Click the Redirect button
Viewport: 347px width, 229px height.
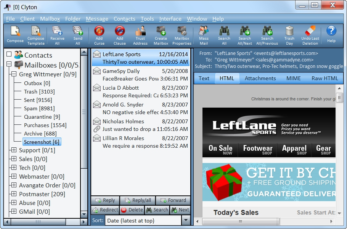coord(105,210)
